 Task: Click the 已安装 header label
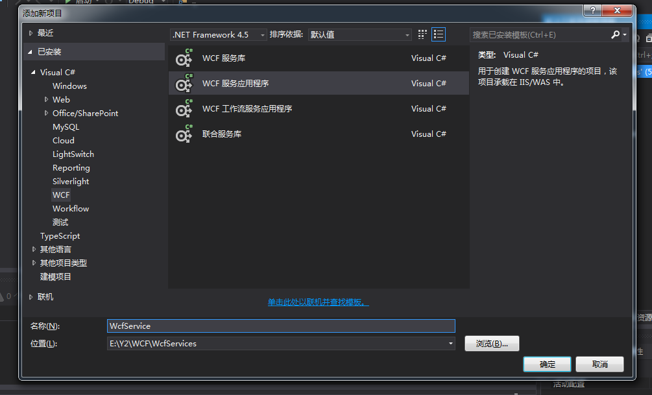(x=49, y=51)
